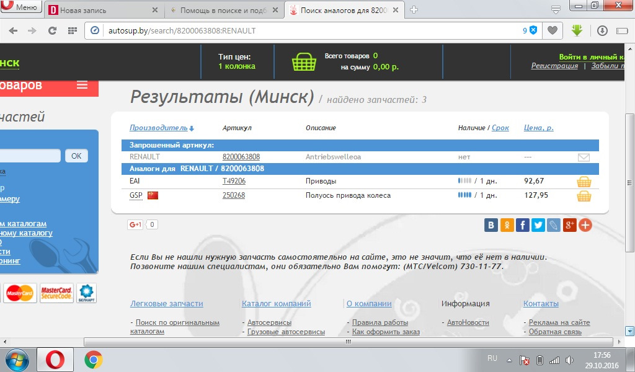Image resolution: width=635 pixels, height=372 pixels.
Task: Open green download arrow extension
Action: [x=577, y=30]
